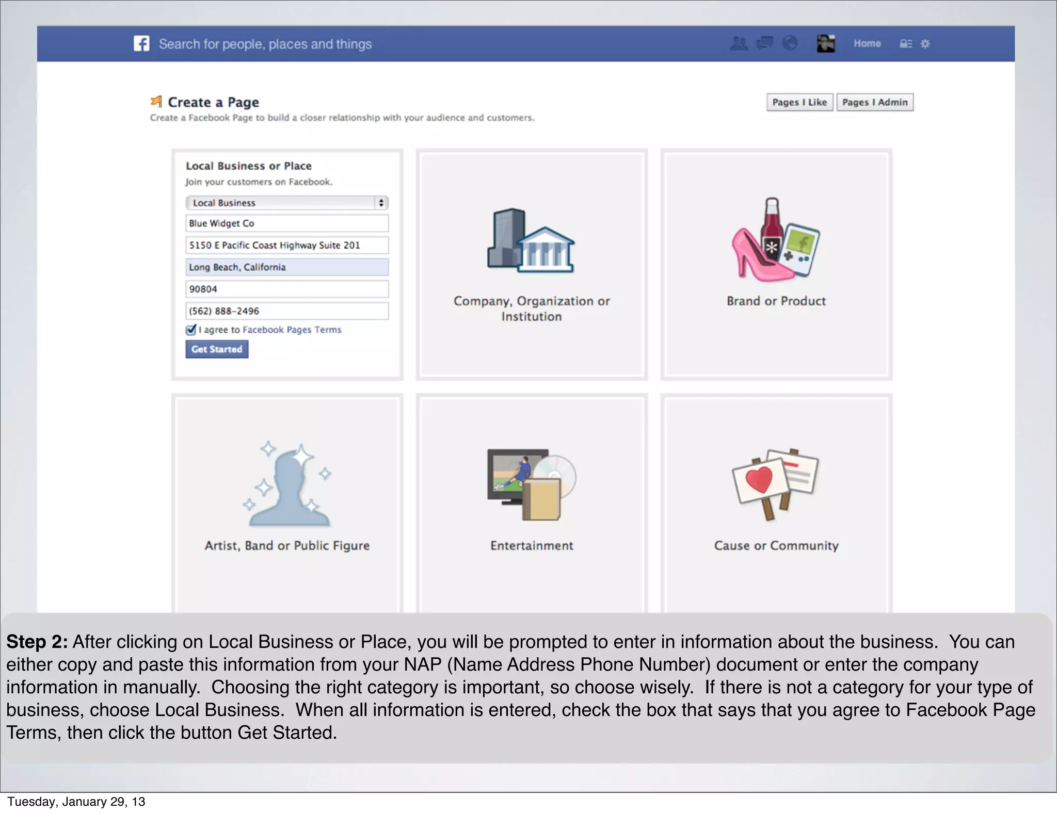Screen dimensions: 1057x813
Task: Click Home in the top bar
Action: 867,44
